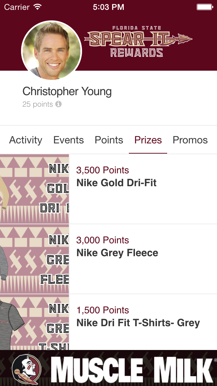Tap the points info icon
Image resolution: width=217 pixels, height=386 pixels.
(x=58, y=104)
